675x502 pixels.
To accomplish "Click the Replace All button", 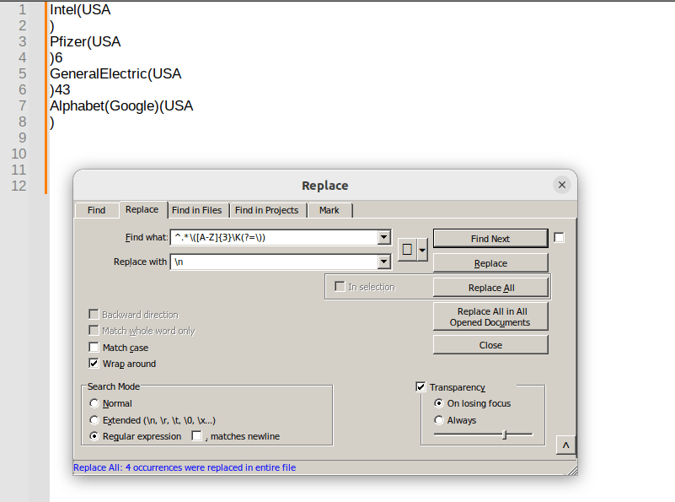I will pos(490,288).
